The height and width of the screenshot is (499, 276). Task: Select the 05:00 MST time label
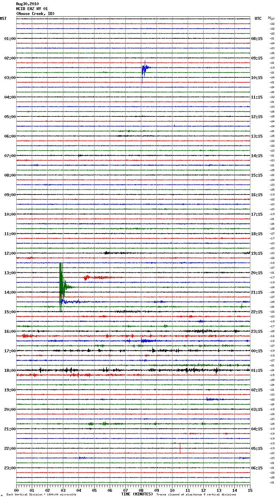10,116
